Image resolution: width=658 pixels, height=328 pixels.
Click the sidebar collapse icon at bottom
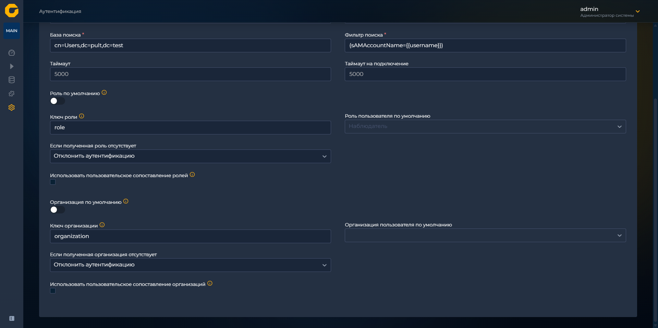(x=12, y=318)
